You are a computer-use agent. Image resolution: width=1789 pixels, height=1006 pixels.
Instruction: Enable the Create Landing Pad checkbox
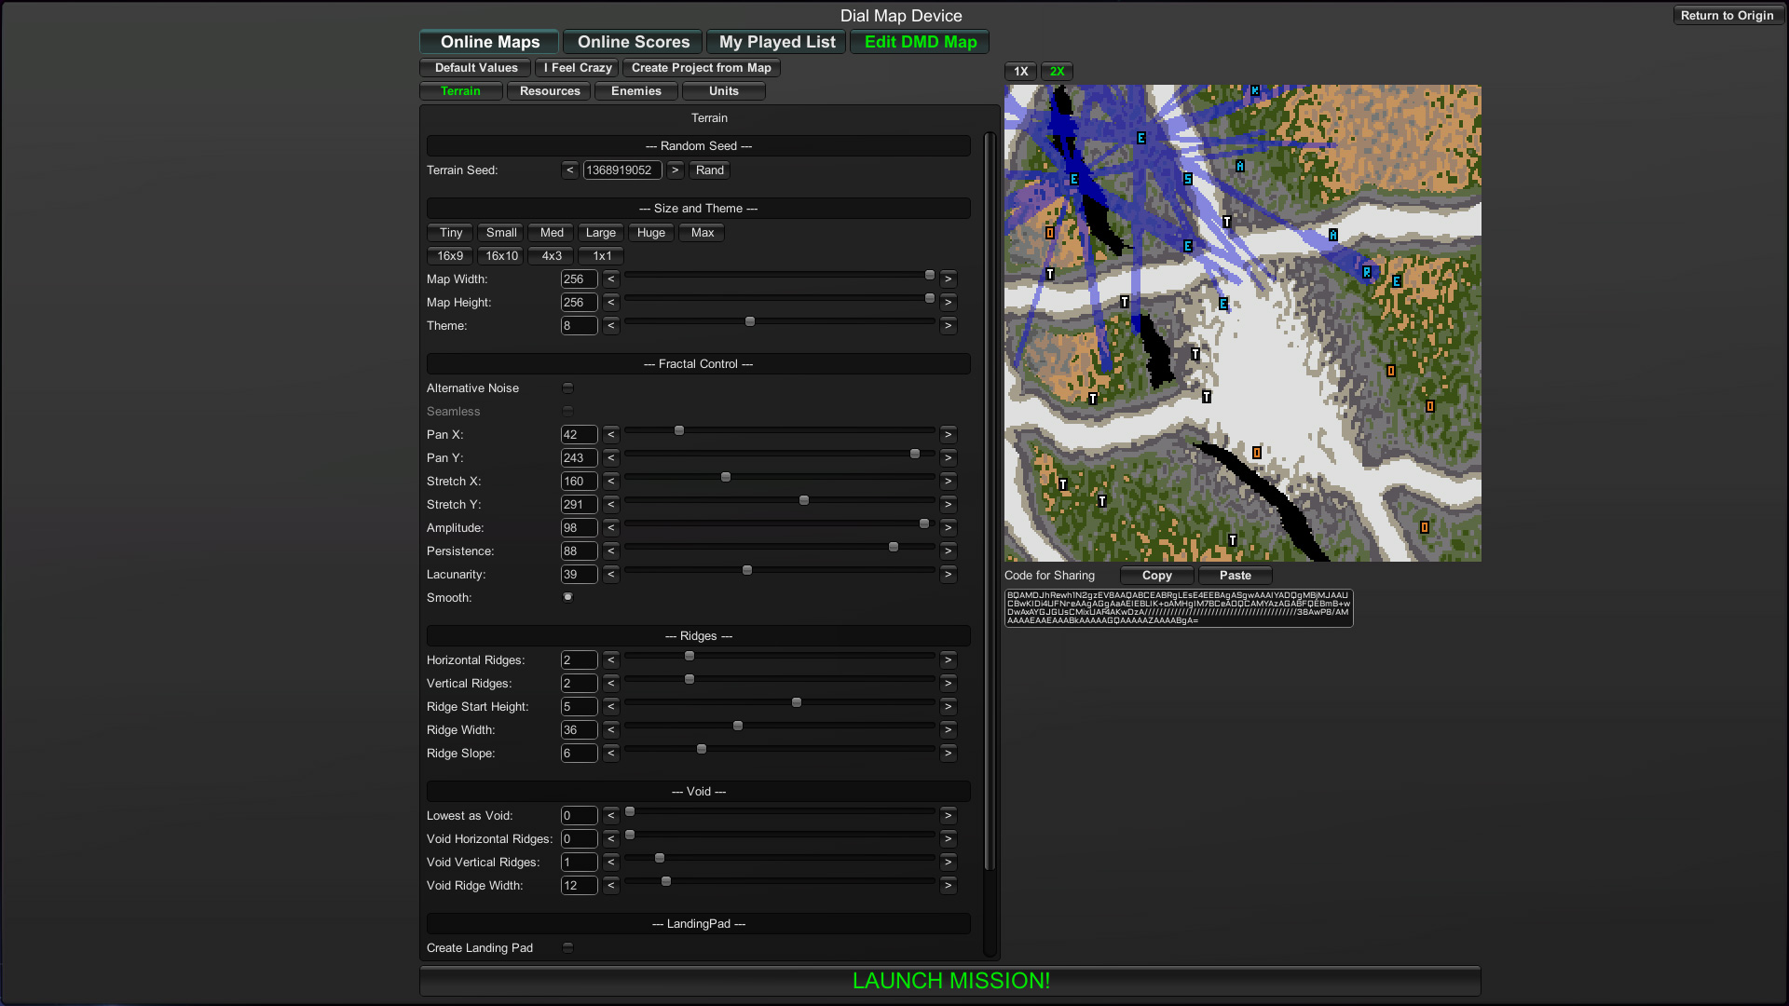(x=567, y=948)
